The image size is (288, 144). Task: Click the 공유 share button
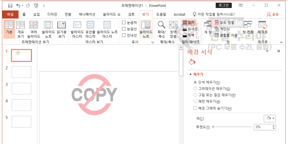click(x=273, y=14)
